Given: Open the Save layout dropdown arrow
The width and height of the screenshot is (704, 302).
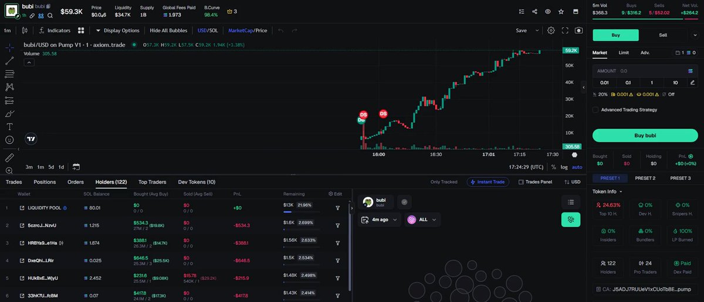Looking at the screenshot, I should (x=536, y=30).
